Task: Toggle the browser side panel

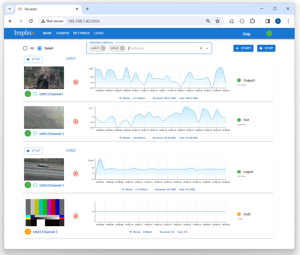Action: 268,21
